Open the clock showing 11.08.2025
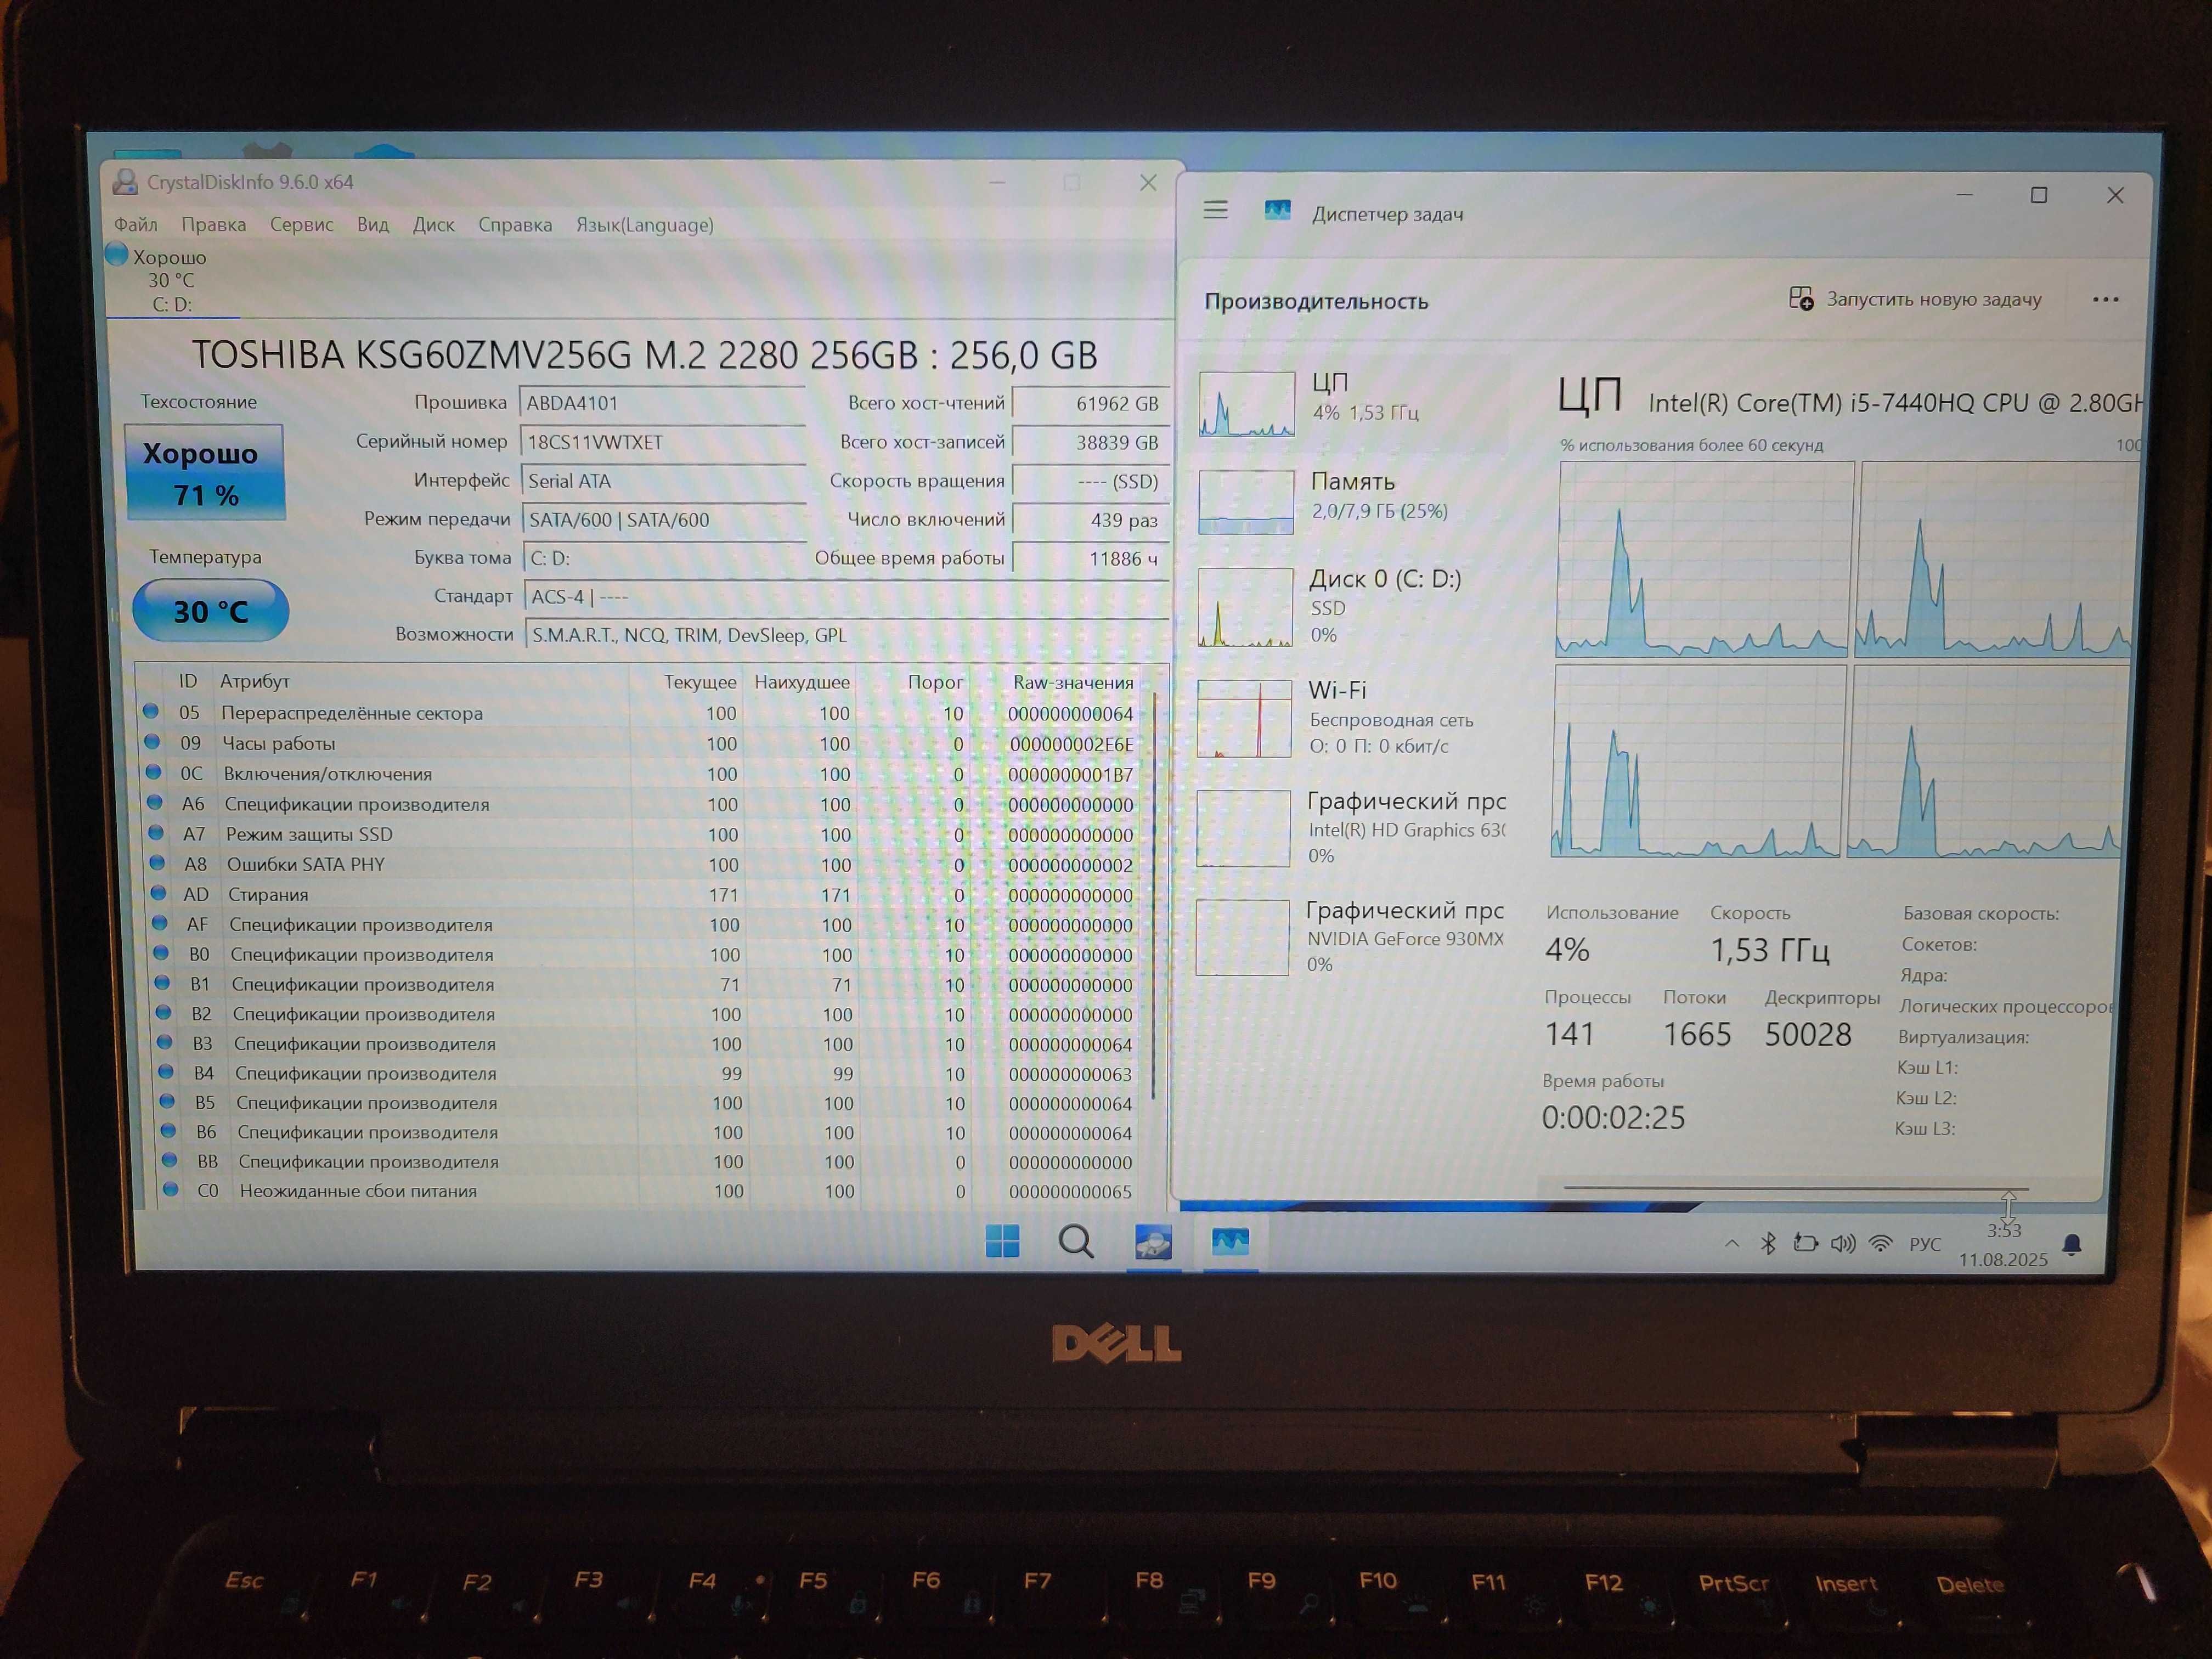This screenshot has height=1659, width=2212. [x=2003, y=1245]
